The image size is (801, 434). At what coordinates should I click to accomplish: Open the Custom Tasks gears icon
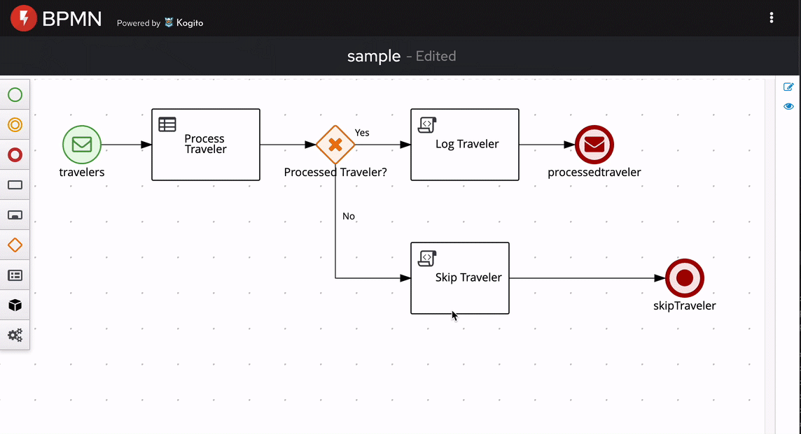coord(15,335)
